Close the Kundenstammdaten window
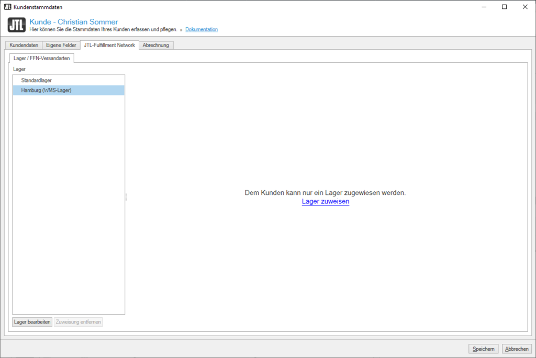The image size is (536, 358). [524, 7]
